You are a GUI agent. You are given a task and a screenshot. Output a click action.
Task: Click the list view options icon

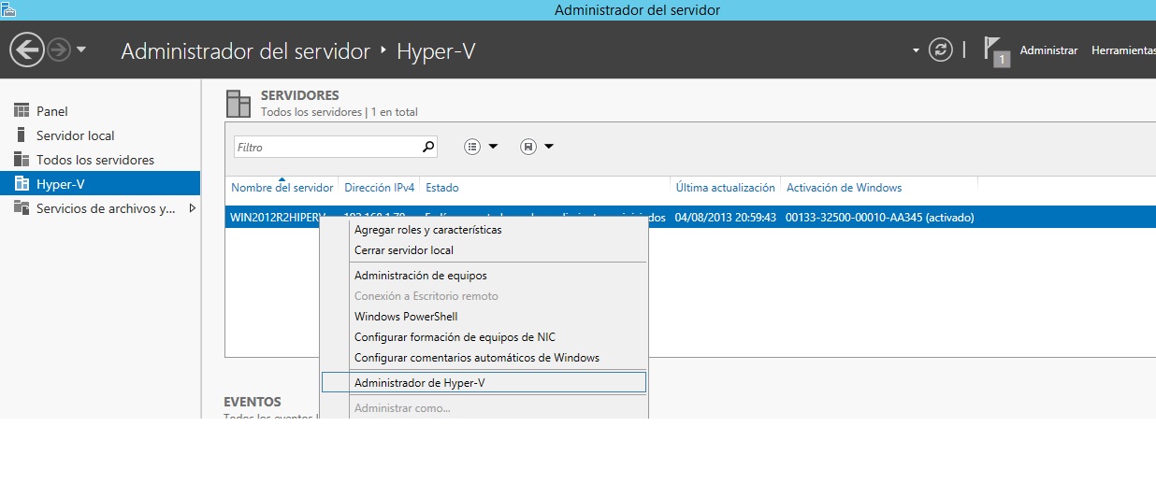pos(473,147)
